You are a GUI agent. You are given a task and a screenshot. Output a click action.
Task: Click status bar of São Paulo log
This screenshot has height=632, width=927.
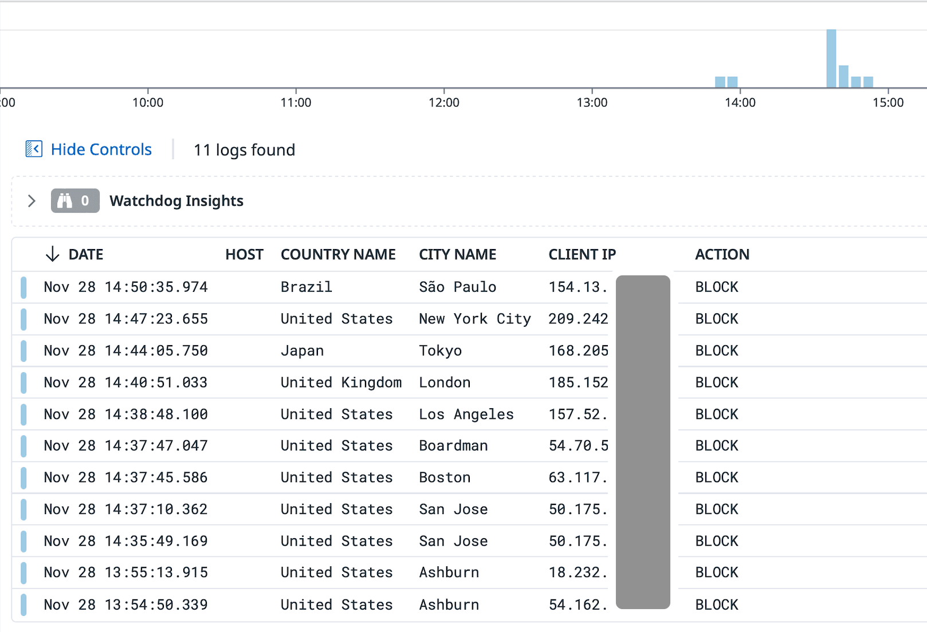point(23,287)
